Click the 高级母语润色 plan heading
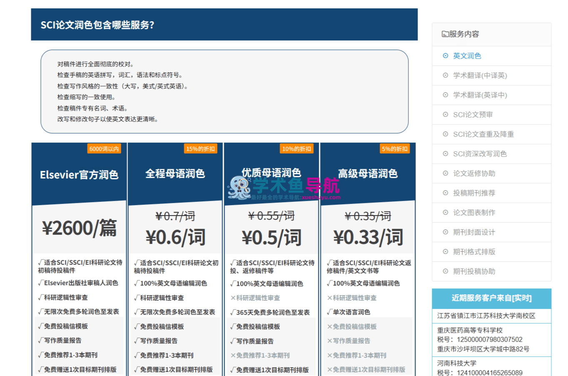Image resolution: width=568 pixels, height=376 pixels. pos(368,174)
